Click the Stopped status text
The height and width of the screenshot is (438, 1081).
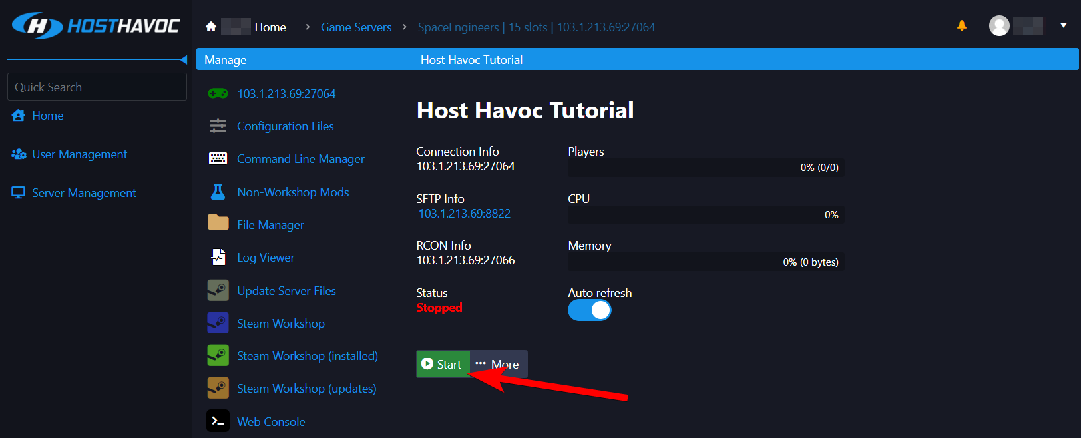439,308
